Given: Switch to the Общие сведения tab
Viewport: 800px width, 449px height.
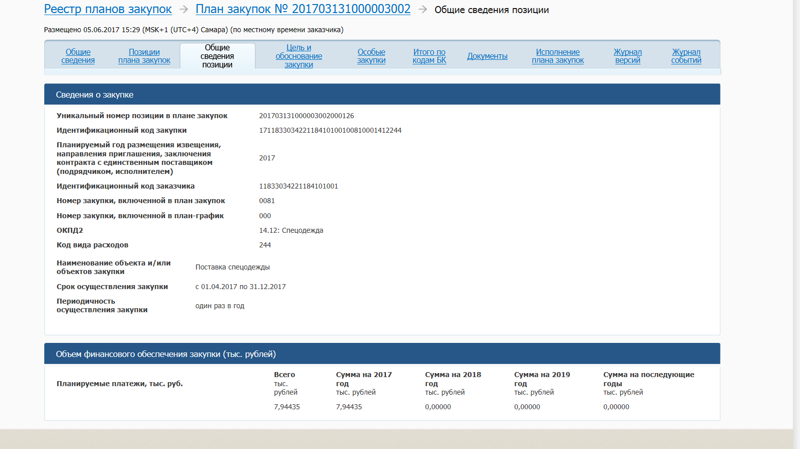Looking at the screenshot, I should pos(78,56).
